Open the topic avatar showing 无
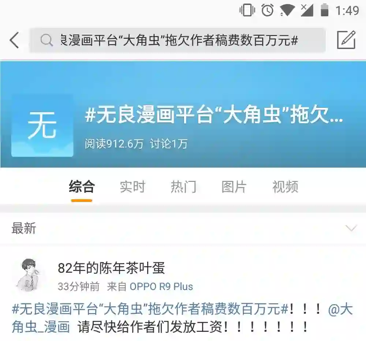 (42, 126)
